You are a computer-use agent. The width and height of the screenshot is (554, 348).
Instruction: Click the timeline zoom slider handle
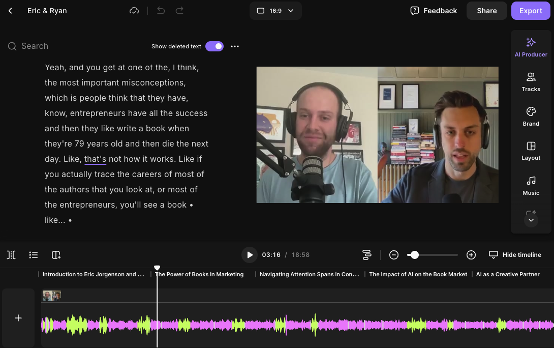(415, 255)
